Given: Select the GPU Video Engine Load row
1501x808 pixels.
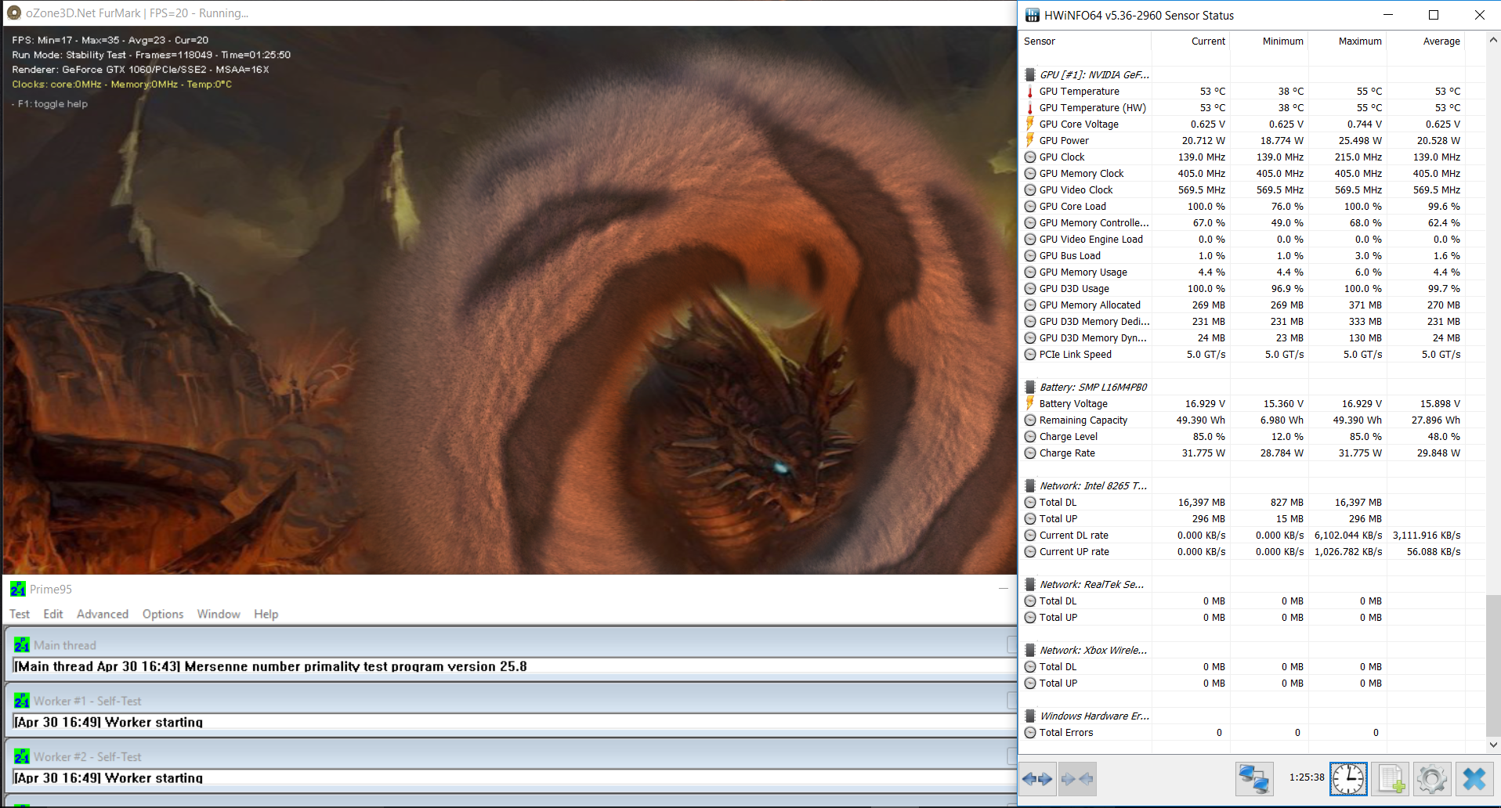Looking at the screenshot, I should 1252,240.
